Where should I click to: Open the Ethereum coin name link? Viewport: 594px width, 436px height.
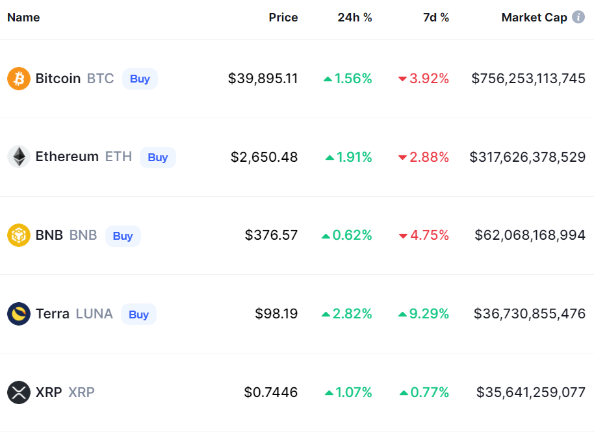click(67, 157)
